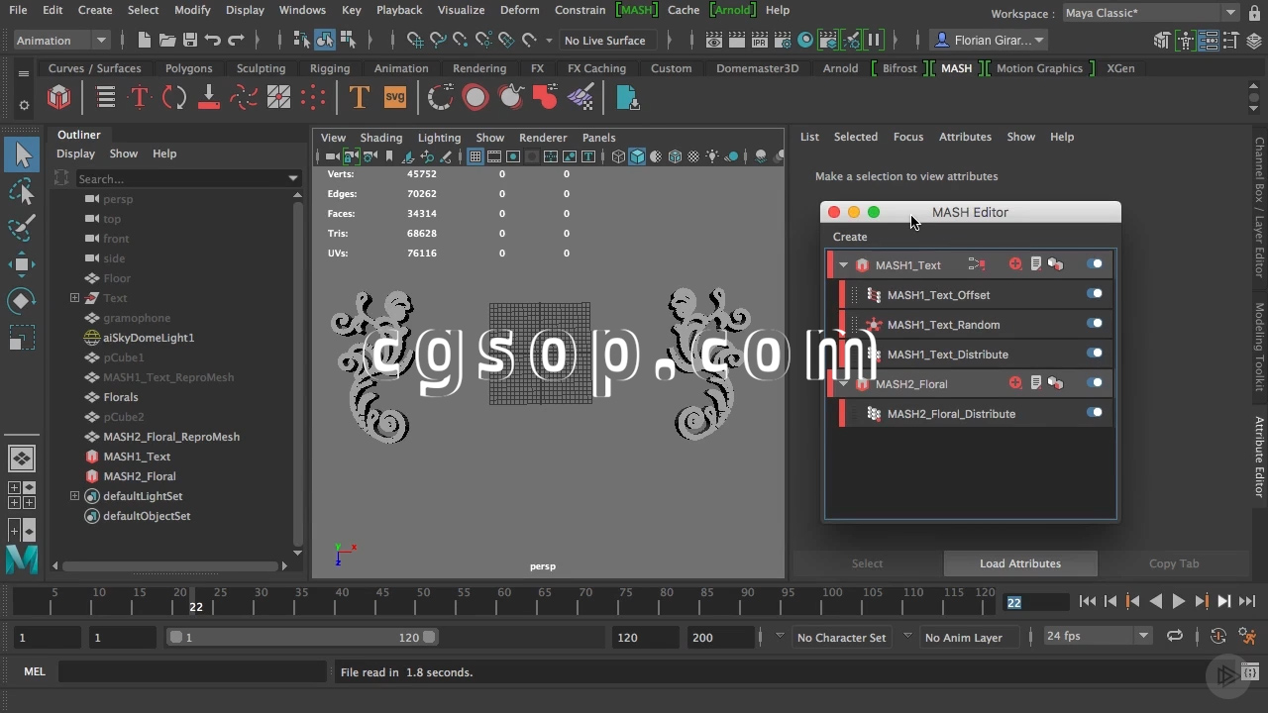Toggle MASH1_Text_Random enable switch

point(1095,324)
